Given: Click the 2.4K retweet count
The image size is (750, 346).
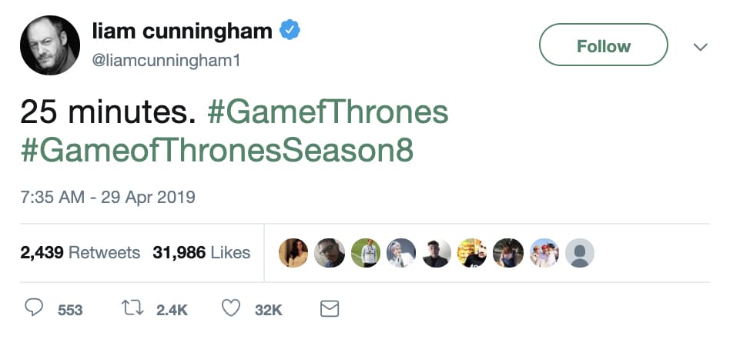Looking at the screenshot, I should tap(172, 310).
